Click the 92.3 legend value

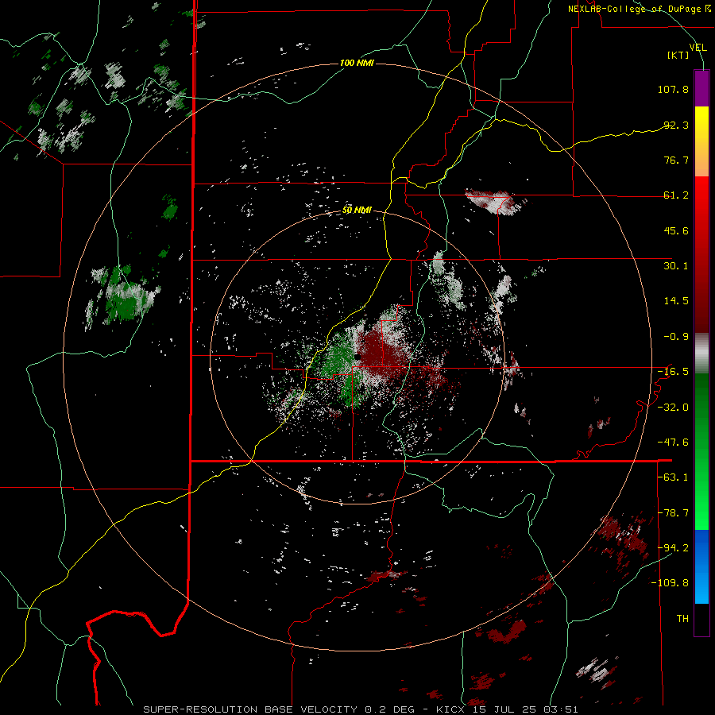[x=676, y=125]
